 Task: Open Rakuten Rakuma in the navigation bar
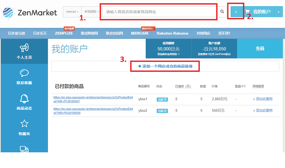173,33
